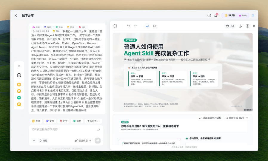Open the second orange image file in sidebar
This screenshot has height=161, width=268.
(19, 91)
